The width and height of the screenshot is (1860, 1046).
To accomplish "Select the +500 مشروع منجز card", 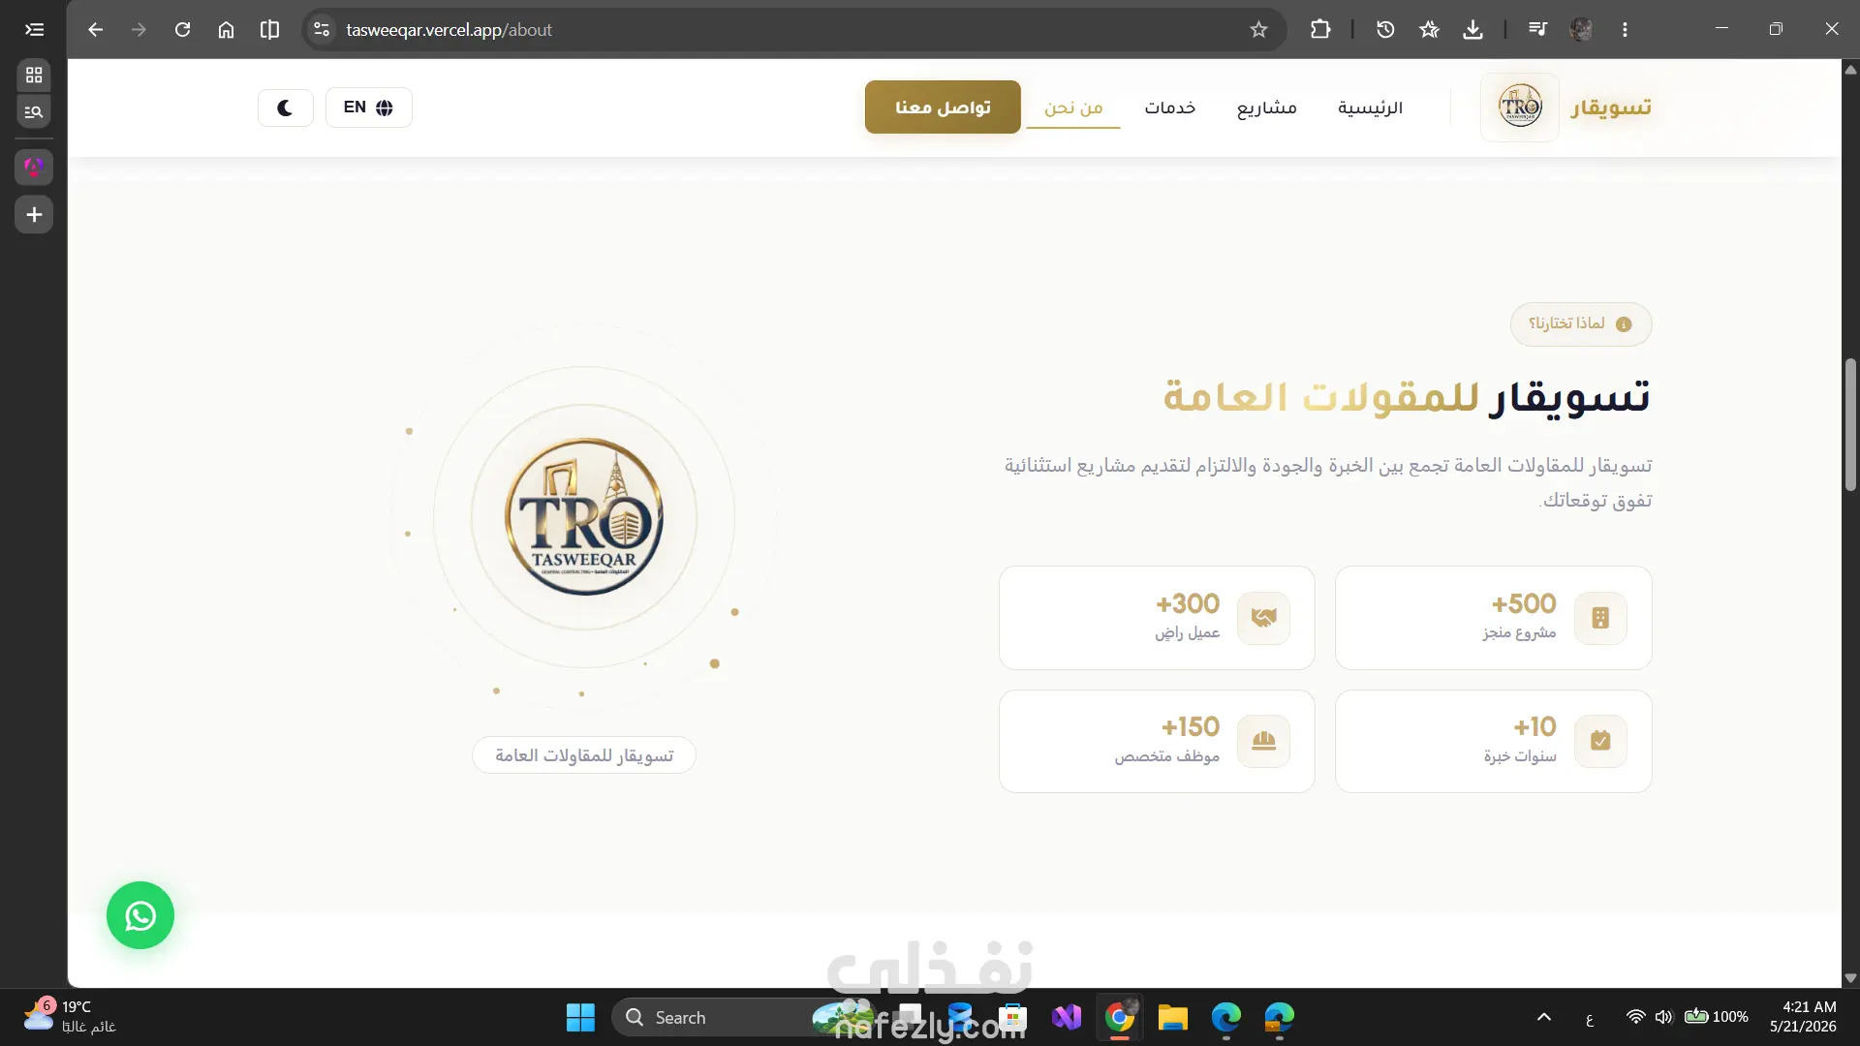I will 1493,618.
